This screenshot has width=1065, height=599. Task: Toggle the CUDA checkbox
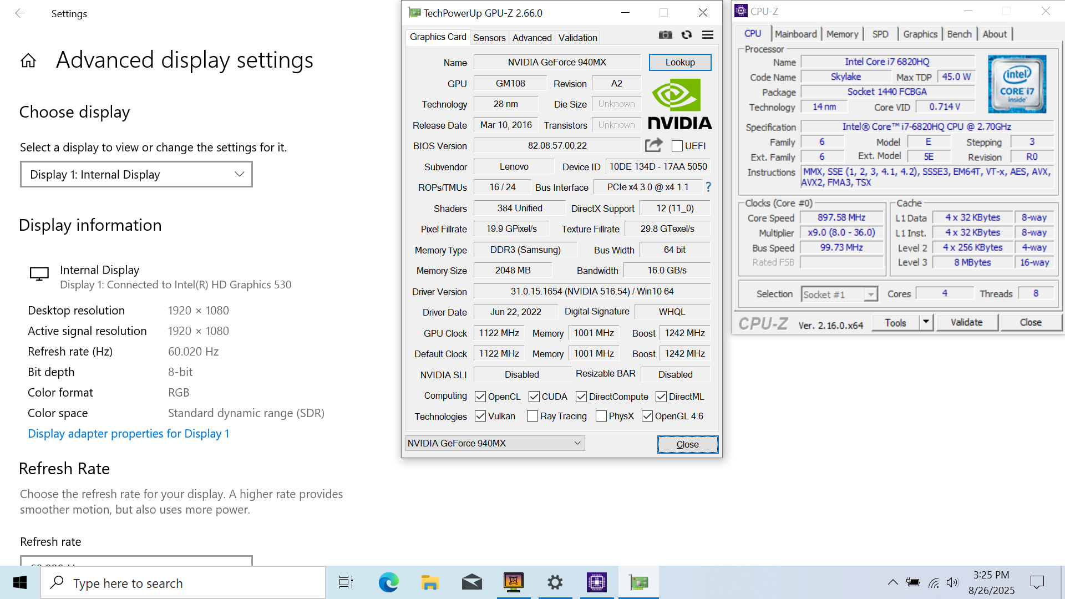(x=534, y=397)
